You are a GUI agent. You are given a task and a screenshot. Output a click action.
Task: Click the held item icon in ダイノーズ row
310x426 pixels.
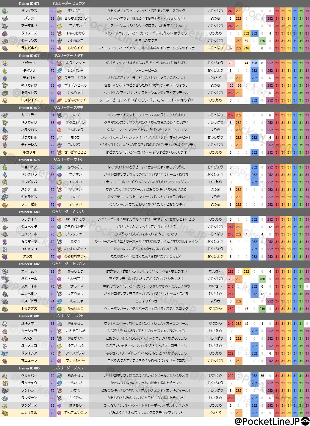click(x=60, y=33)
